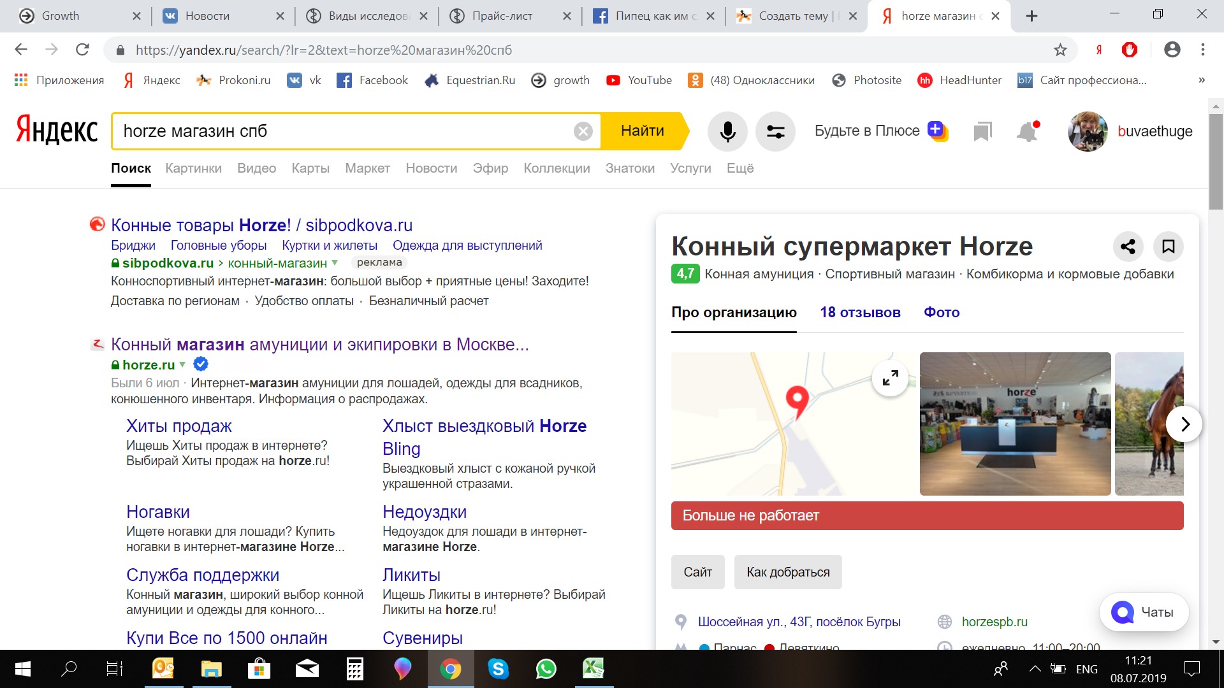Expand sibpodkova.ru result dropdown arrow
This screenshot has width=1224, height=688.
[x=335, y=263]
